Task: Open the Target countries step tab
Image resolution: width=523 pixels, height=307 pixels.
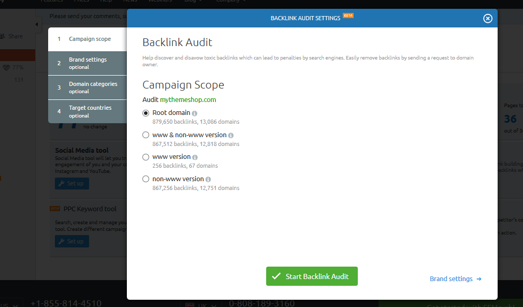Action: pos(88,111)
